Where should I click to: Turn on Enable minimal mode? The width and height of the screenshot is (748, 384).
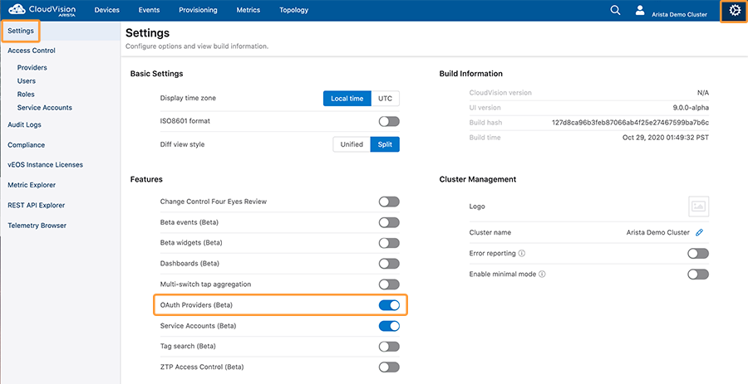pos(698,275)
